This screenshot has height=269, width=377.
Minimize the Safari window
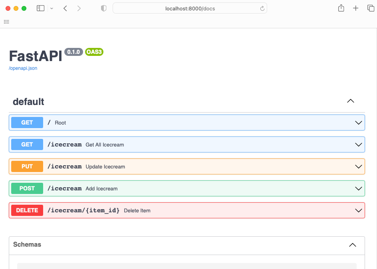16,8
